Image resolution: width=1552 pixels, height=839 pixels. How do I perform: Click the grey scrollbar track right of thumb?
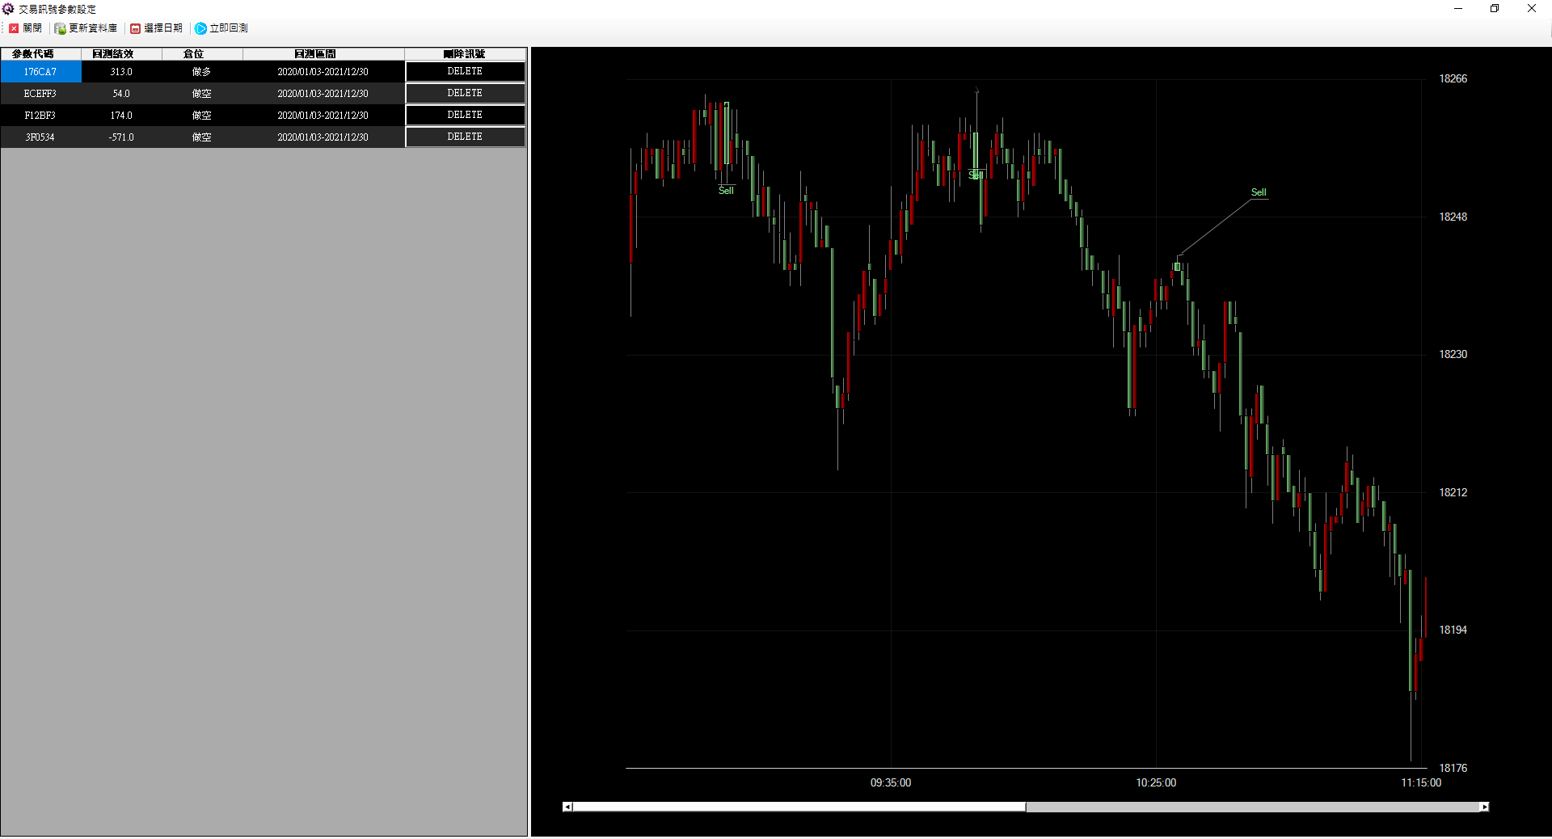(1252, 807)
